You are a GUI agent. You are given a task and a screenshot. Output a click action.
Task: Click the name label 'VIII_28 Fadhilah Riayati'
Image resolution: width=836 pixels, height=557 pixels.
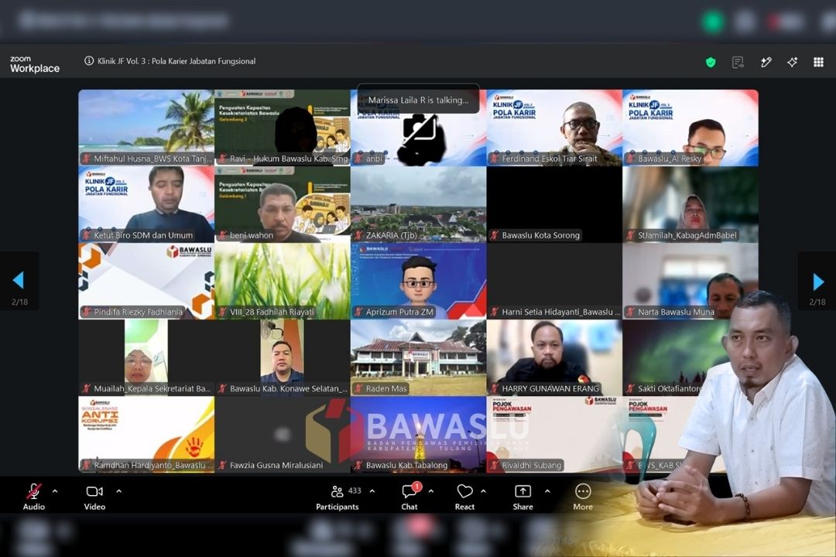[272, 312]
